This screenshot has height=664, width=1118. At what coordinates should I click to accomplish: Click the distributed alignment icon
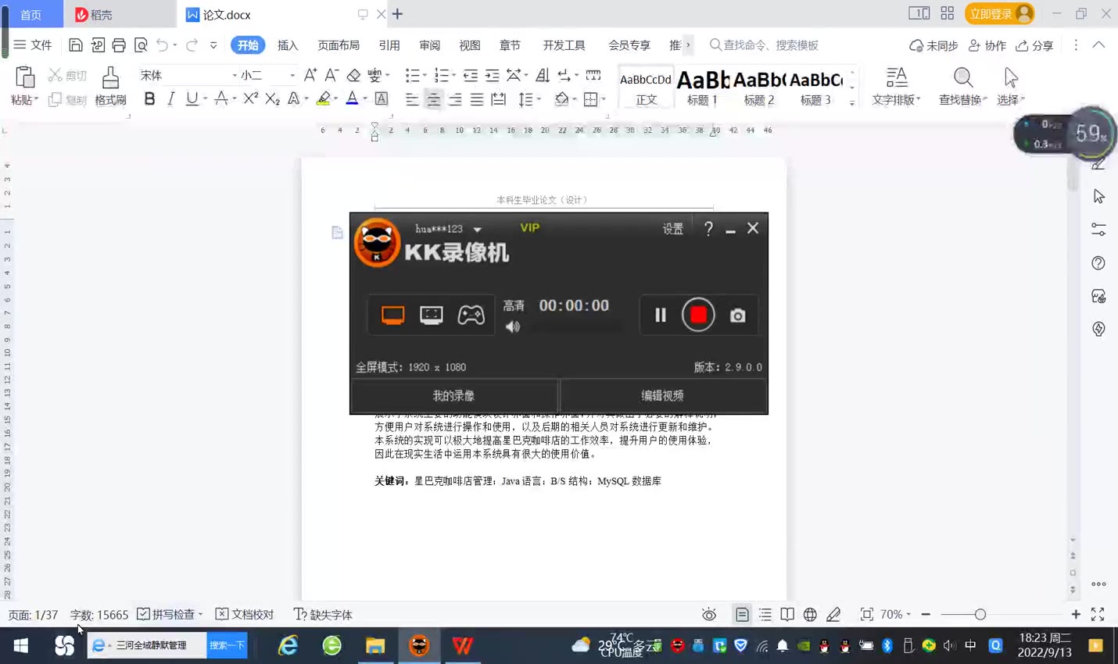coord(498,99)
